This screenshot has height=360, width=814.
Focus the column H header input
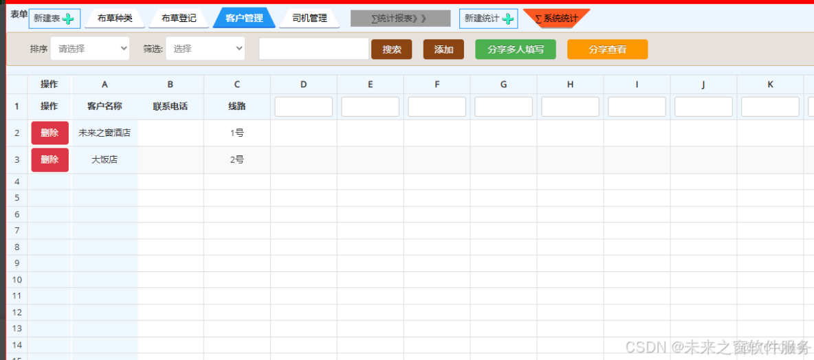pos(571,106)
